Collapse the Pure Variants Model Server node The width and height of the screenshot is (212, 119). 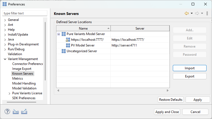click(59, 34)
